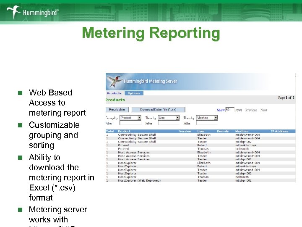Click Download Entire File (*.csv) button

pos(158,109)
